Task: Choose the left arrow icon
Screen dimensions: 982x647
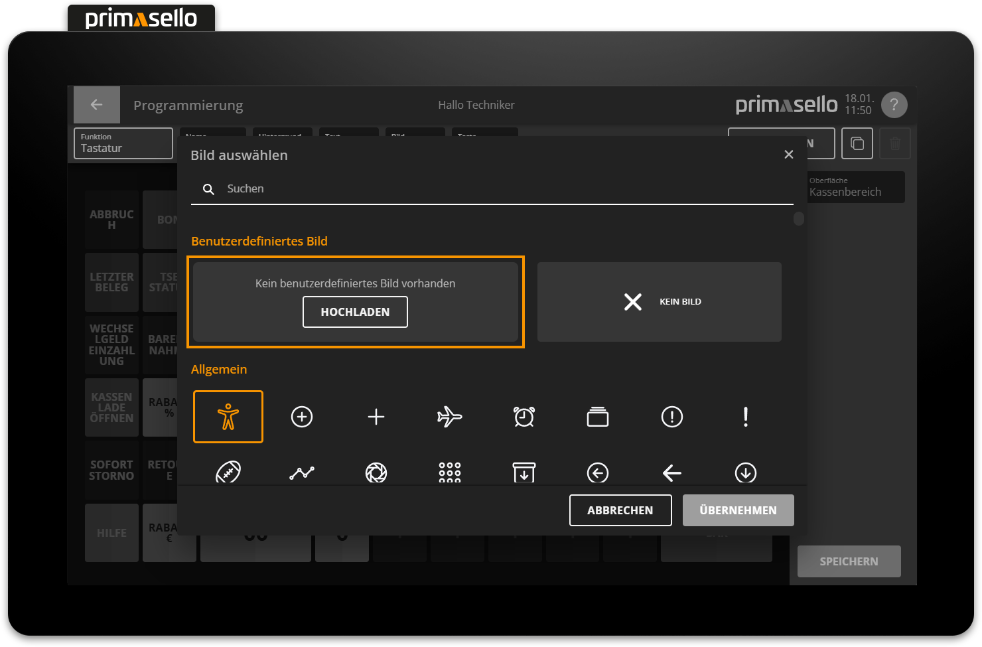Action: tap(671, 472)
